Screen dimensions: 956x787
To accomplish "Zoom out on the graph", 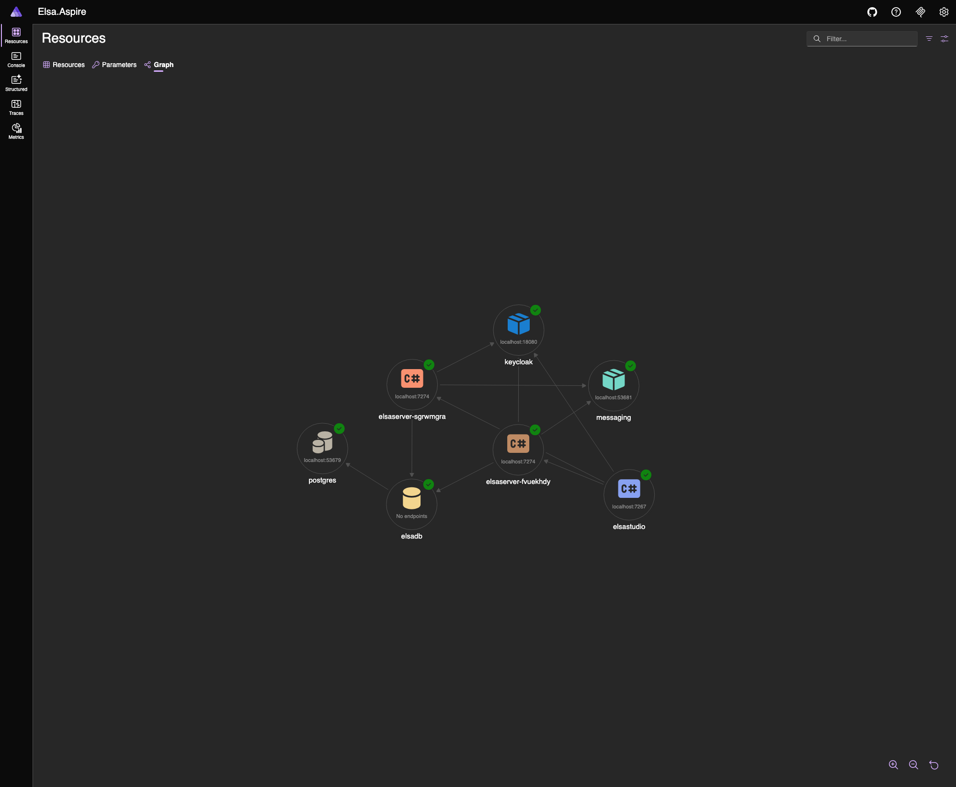I will [x=913, y=765].
